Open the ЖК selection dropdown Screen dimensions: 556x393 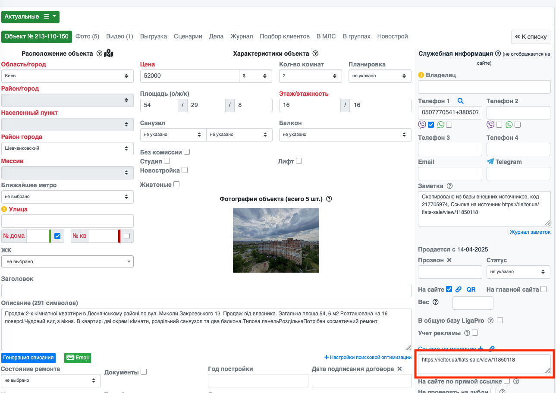pyautogui.click(x=67, y=261)
